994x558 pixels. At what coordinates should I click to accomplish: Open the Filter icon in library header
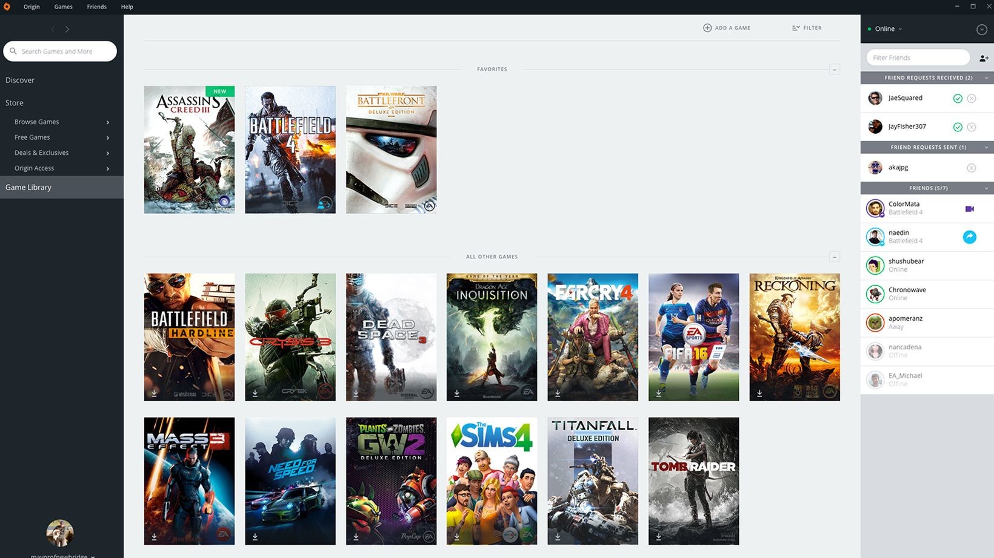pyautogui.click(x=796, y=28)
